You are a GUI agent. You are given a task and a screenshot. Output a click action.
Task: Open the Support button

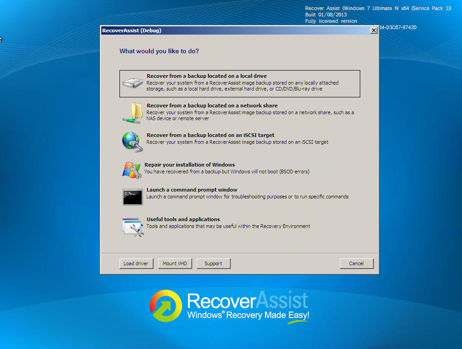(214, 263)
